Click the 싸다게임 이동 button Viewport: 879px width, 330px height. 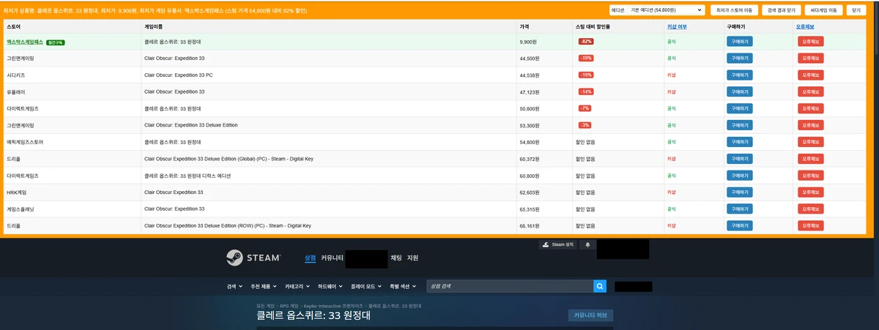823,10
